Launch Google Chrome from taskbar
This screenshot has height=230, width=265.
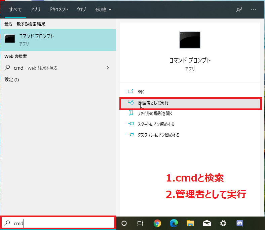coord(157,223)
